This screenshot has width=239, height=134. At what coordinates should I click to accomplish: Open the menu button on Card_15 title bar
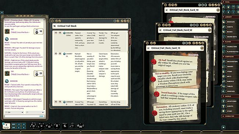coord(202,48)
